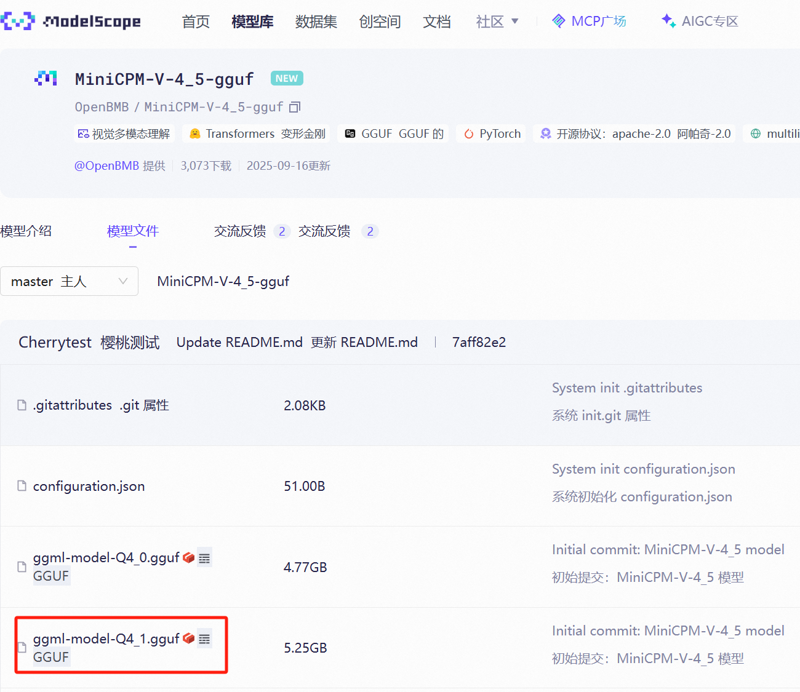Image resolution: width=800 pixels, height=692 pixels.
Task: Open the 文档 navigation item
Action: point(437,22)
